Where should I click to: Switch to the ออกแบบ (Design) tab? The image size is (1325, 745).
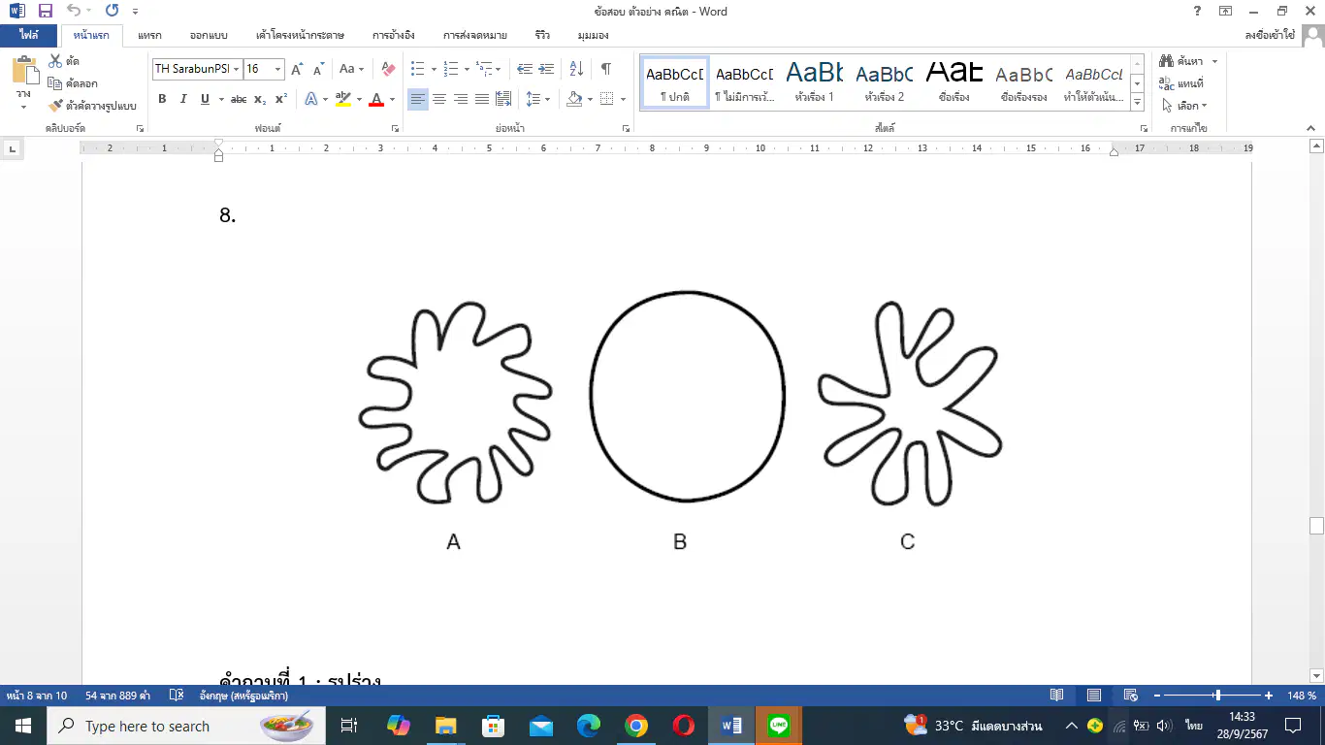click(x=208, y=35)
